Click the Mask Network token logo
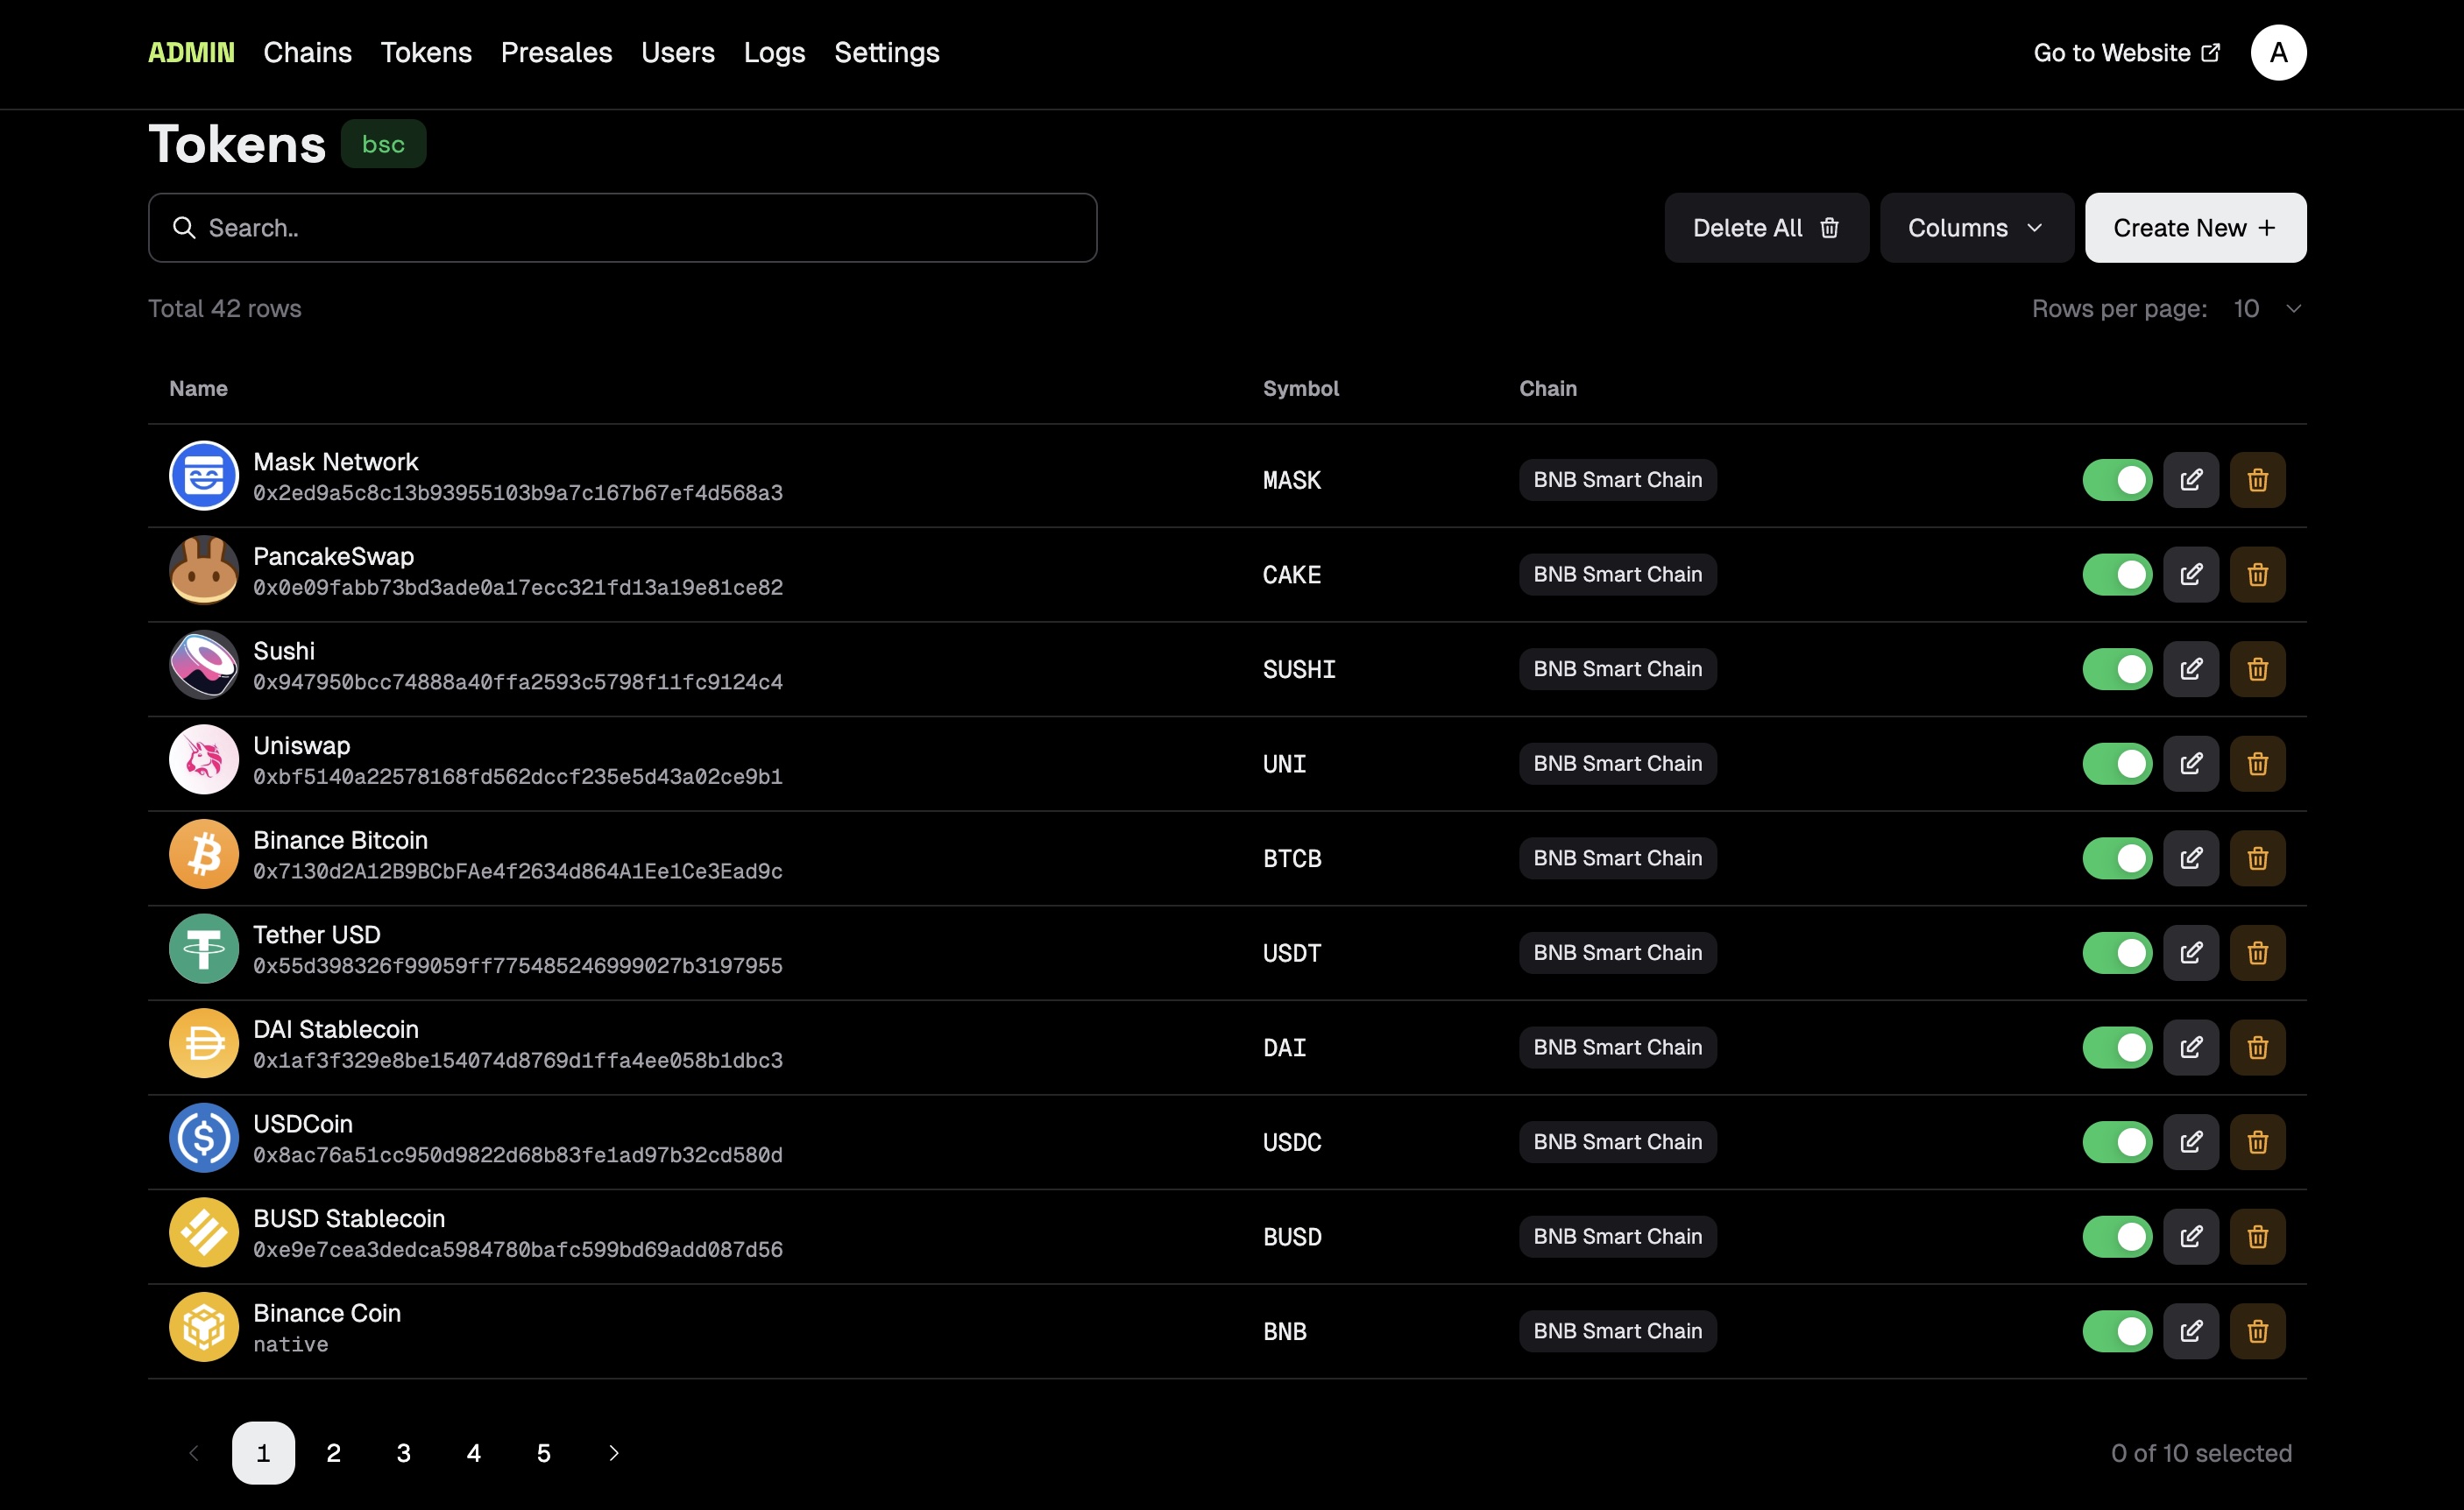 [204, 476]
